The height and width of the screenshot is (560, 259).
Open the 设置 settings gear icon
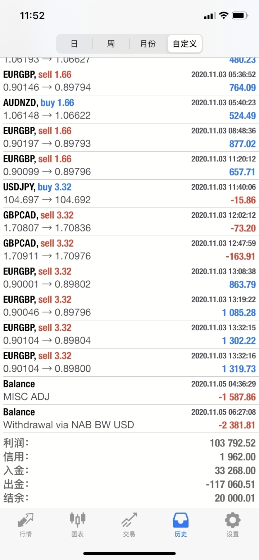coord(232,520)
